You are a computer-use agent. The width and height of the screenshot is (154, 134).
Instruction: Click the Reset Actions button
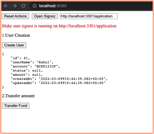click(x=16, y=16)
